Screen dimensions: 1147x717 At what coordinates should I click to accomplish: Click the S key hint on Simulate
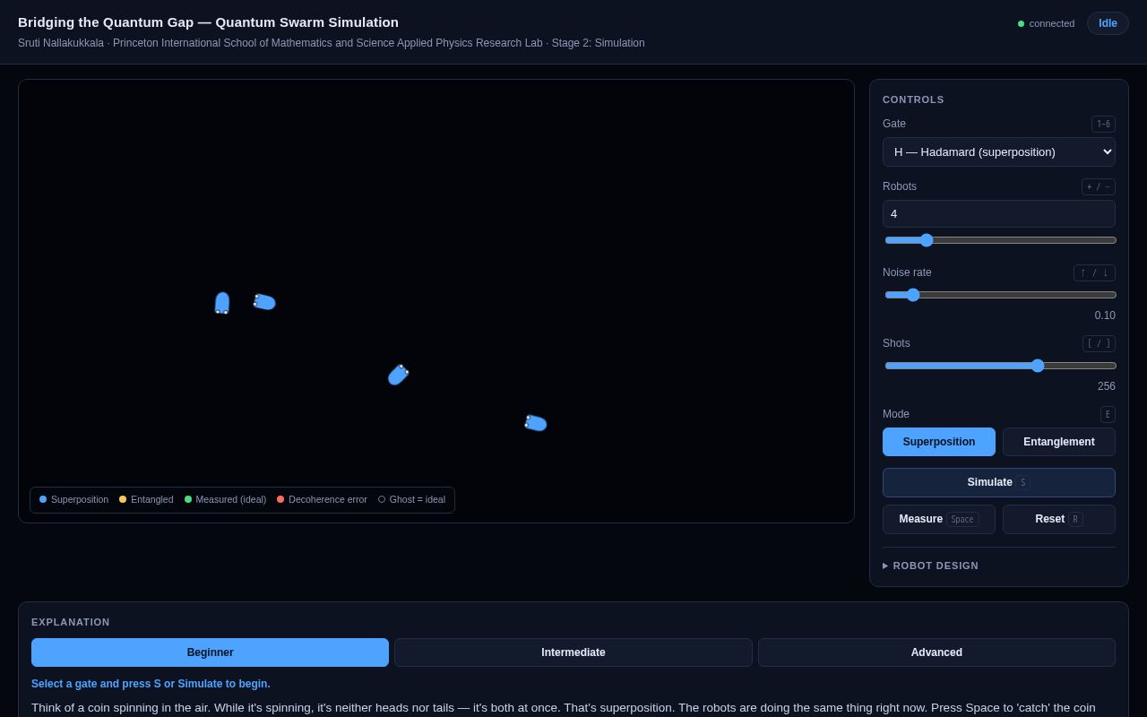coord(1023,482)
